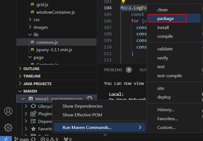Screen dimensions: 203x141
Task: Open grid.js in the explorer
Action: (x=42, y=5)
